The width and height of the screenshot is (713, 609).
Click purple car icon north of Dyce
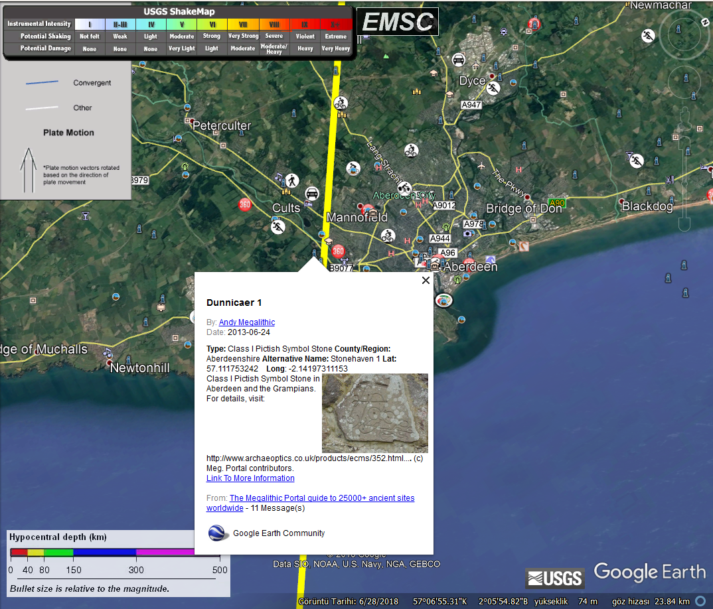504,31
